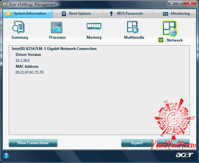The image size is (199, 163).
Task: Click the help question mark icon
Action: pos(6,155)
